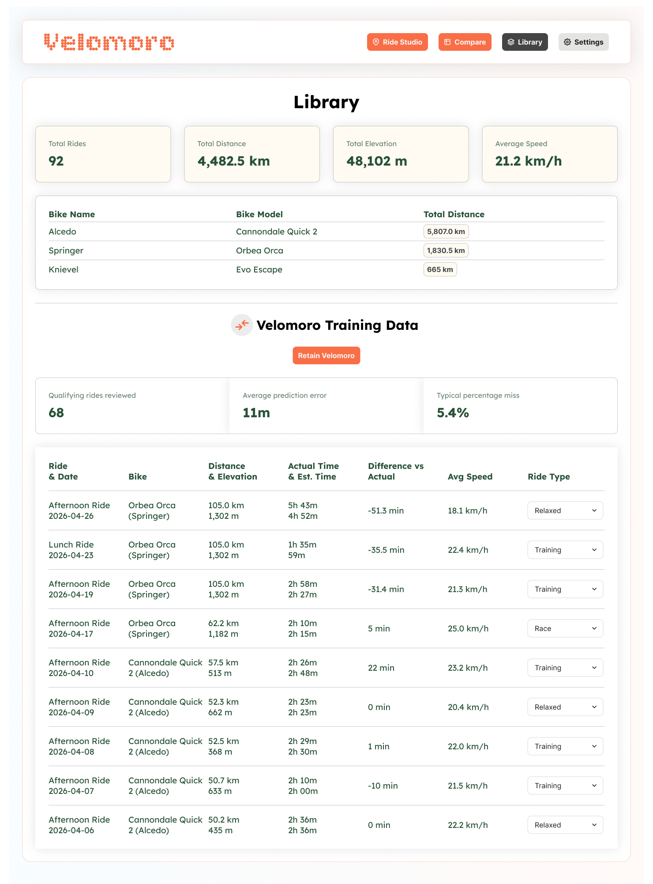The image size is (653, 884).
Task: Click the 5,807.0 km distance badge
Action: coord(446,231)
